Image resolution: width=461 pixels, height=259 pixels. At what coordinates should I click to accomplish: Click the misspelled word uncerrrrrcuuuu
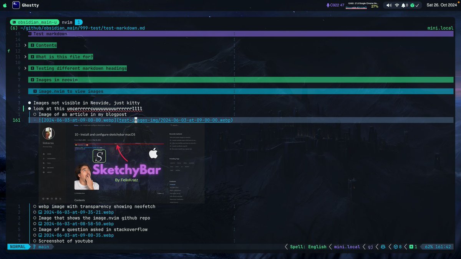coord(104,109)
